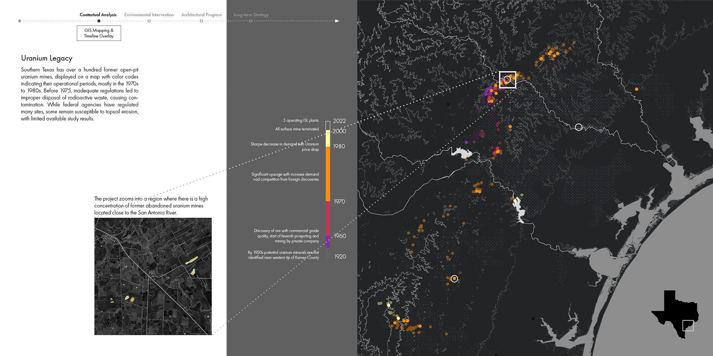Click the long yellow mine outline in satellite image
713x356 pixels.
(x=191, y=261)
